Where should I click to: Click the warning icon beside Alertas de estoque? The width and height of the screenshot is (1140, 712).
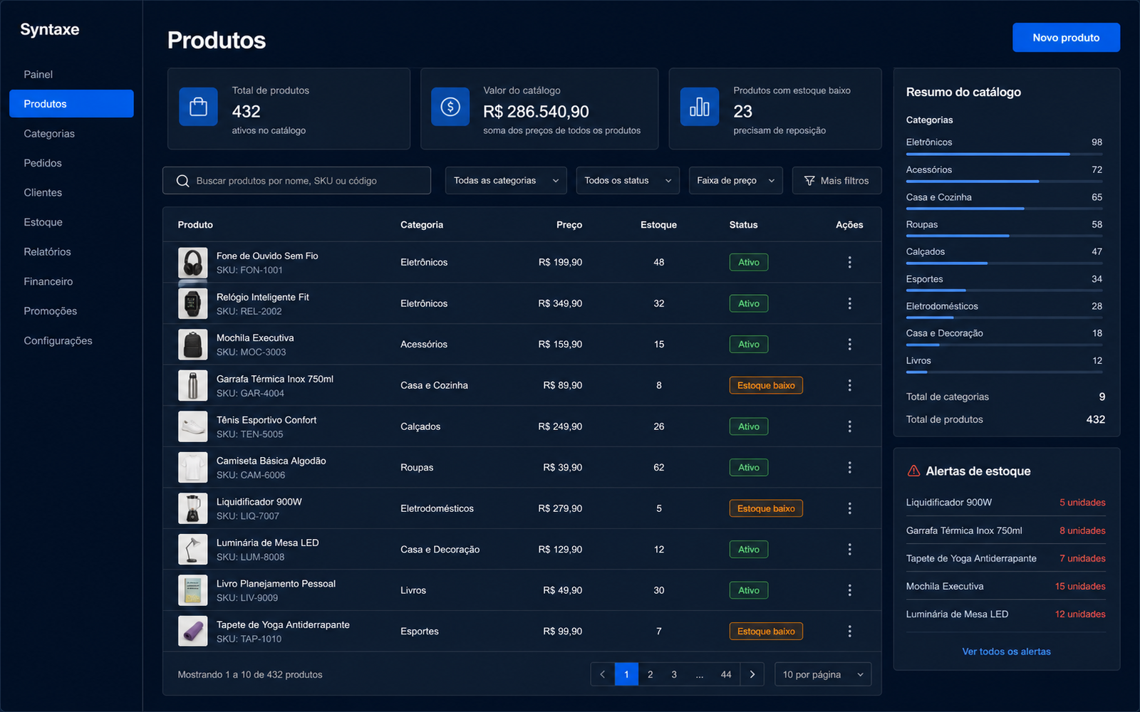(913, 471)
